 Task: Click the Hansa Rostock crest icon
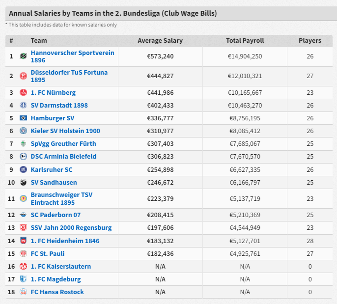pos(23,292)
